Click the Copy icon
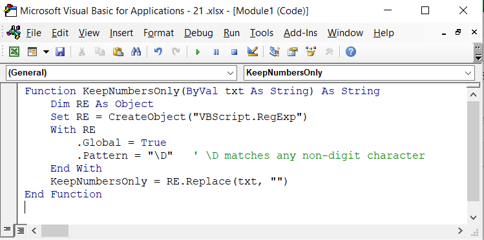This screenshot has width=484, height=240. pos(100,52)
